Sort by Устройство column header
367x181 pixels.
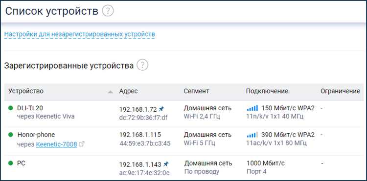point(26,91)
